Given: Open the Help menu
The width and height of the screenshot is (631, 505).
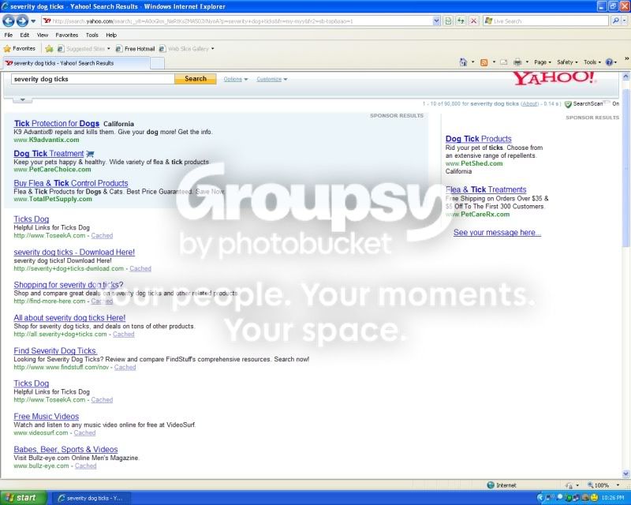Looking at the screenshot, I should [111, 35].
